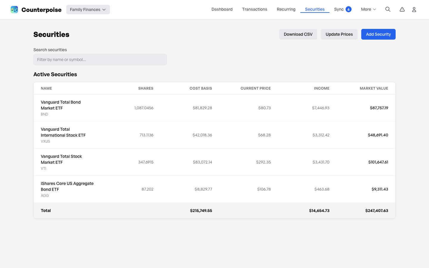
Task: Click the CURRENT PRICE column header
Action: 256,88
